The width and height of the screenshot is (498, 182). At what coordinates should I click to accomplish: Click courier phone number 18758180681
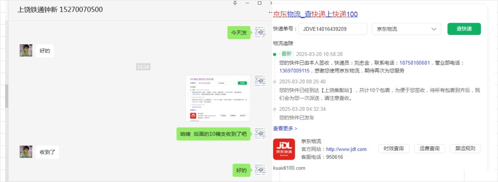tap(415, 63)
